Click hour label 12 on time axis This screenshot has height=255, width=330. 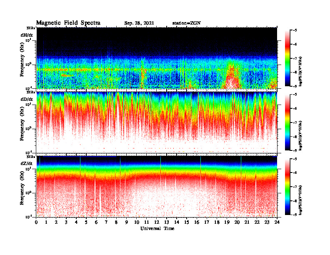pyautogui.click(x=157, y=222)
